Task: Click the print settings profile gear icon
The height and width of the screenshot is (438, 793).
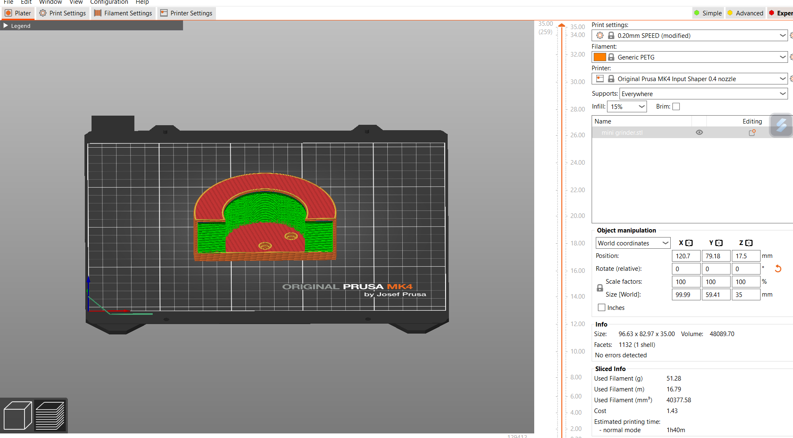Action: coord(600,35)
